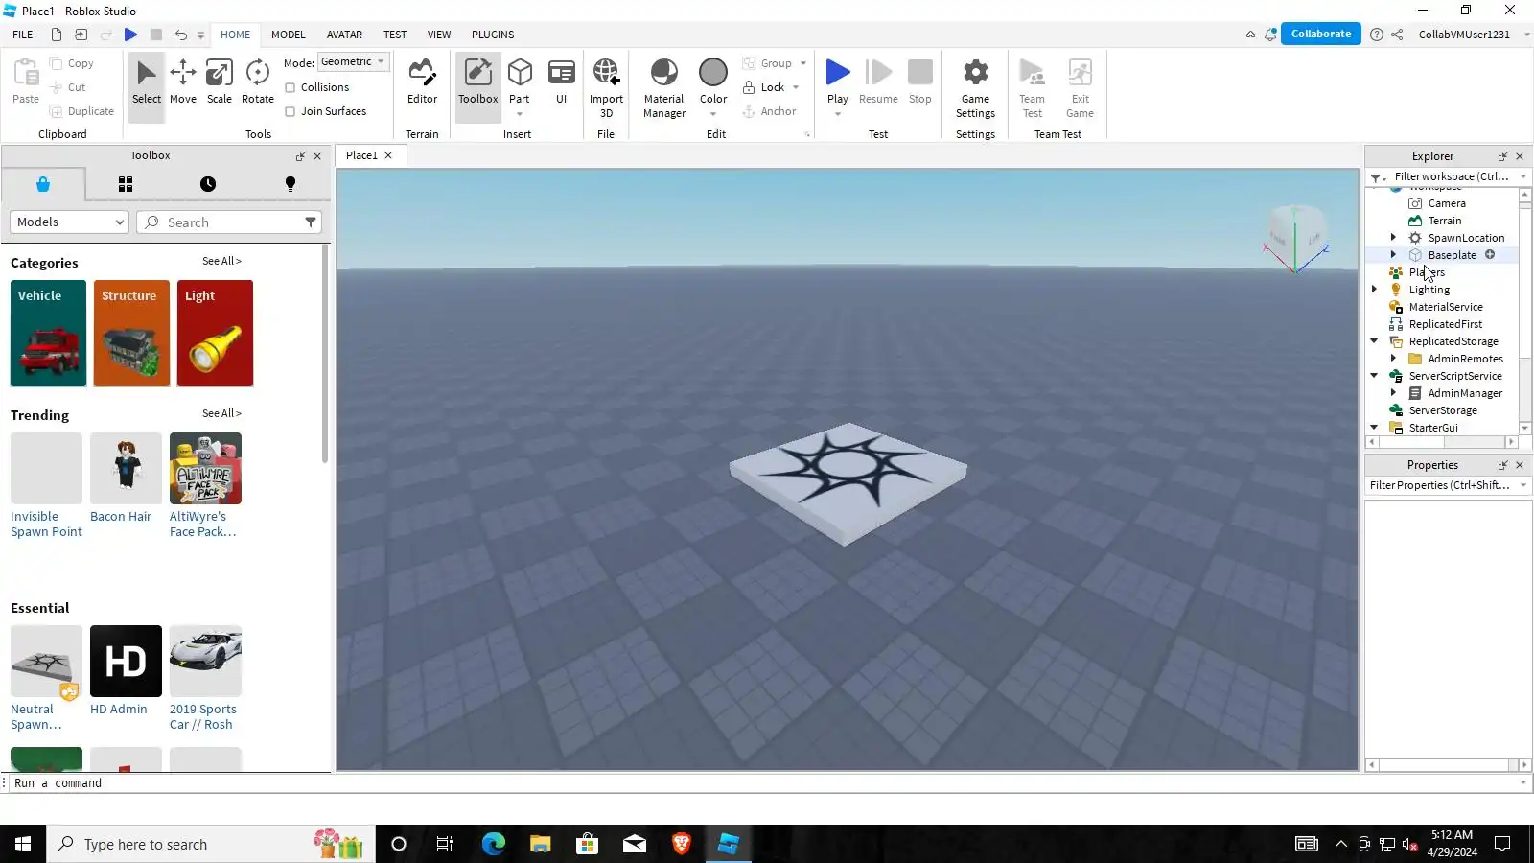Image resolution: width=1534 pixels, height=863 pixels.
Task: Open the Structure category card
Action: 131,334
